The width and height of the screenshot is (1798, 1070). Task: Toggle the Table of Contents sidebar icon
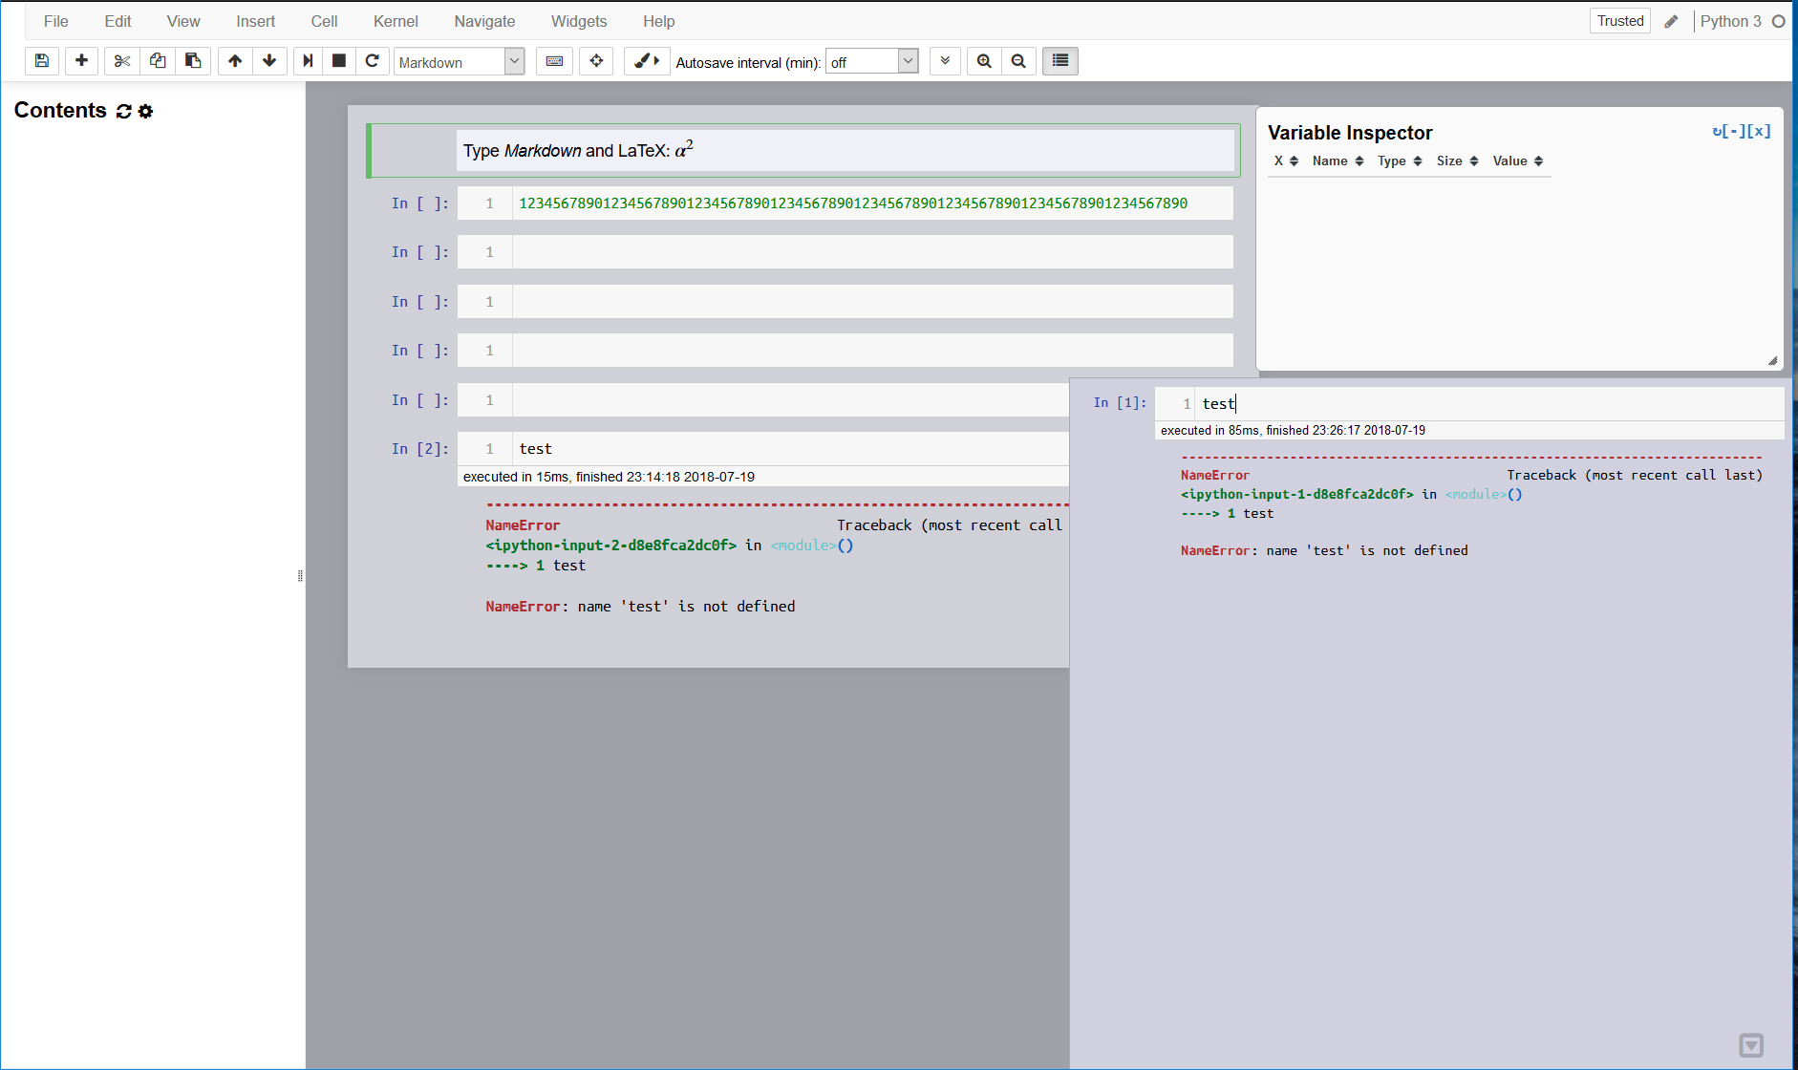point(1059,60)
